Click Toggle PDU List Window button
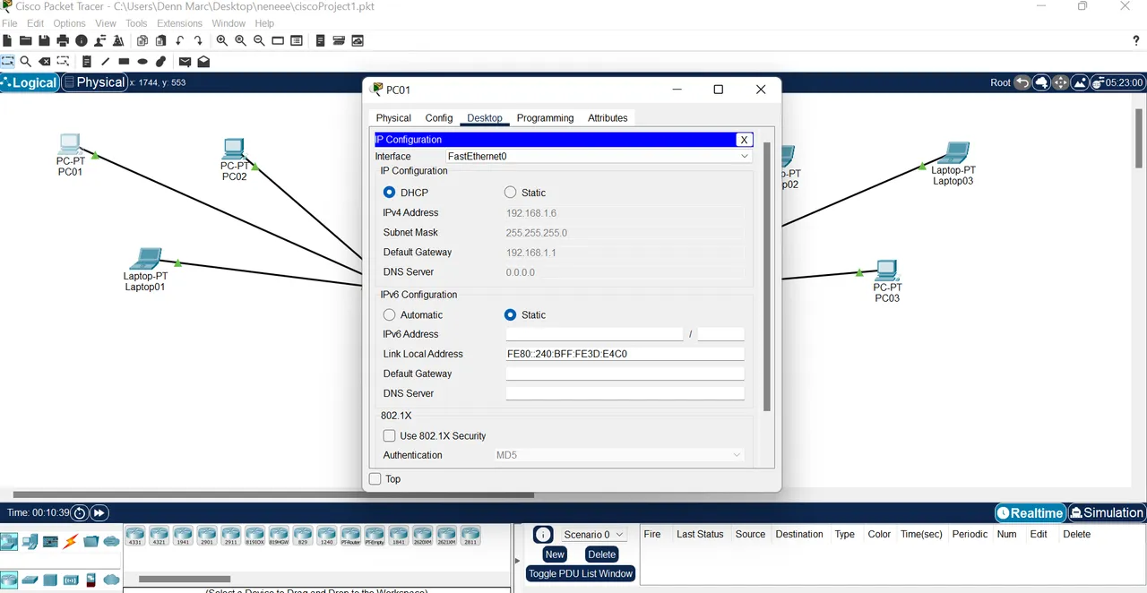Screen dimensions: 1147x593 581,573
